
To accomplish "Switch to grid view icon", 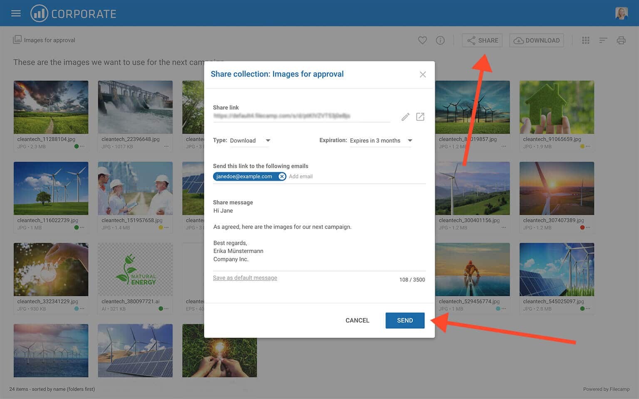I will pos(586,40).
